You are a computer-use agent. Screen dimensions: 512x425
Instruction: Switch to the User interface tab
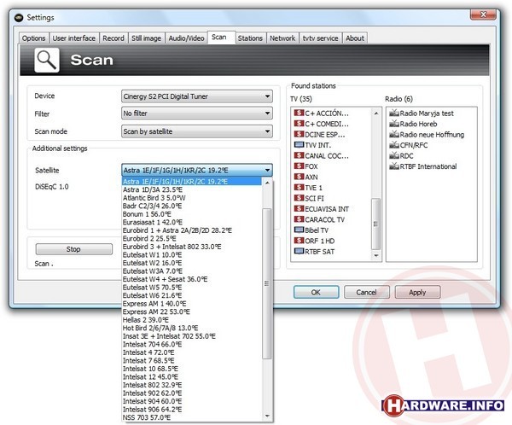pyautogui.click(x=74, y=38)
